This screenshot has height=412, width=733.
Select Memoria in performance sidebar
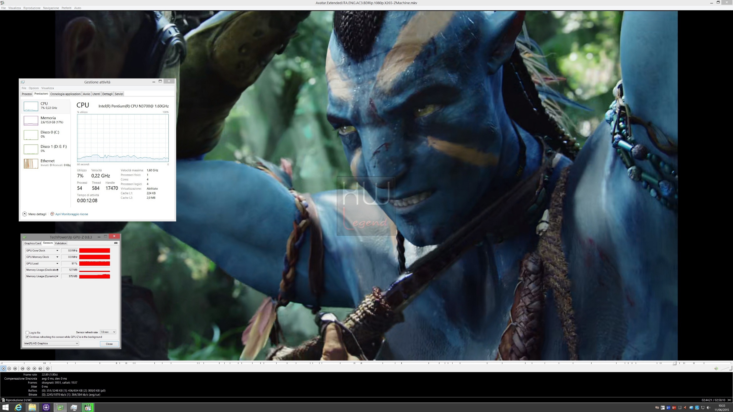pos(46,120)
